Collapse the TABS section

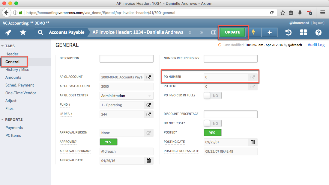[3, 46]
